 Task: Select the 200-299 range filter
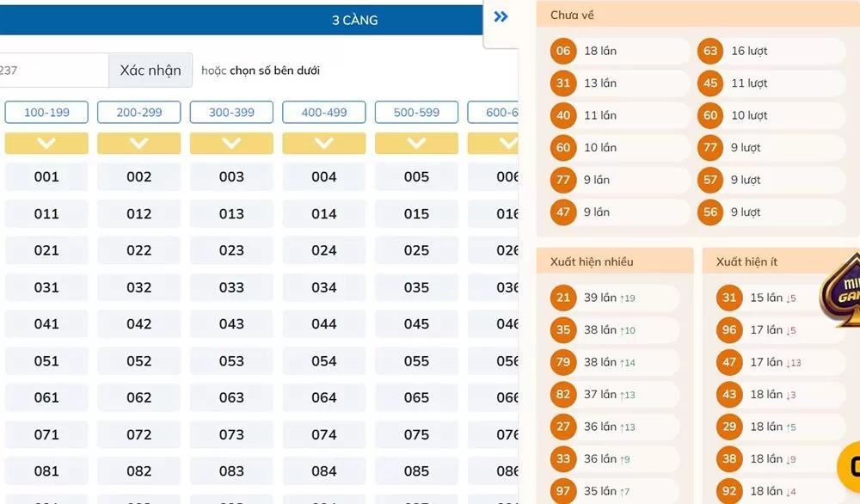coord(138,112)
